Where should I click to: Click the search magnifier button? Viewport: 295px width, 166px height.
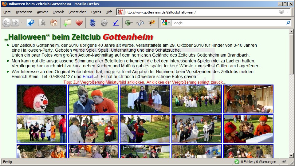tap(288, 23)
